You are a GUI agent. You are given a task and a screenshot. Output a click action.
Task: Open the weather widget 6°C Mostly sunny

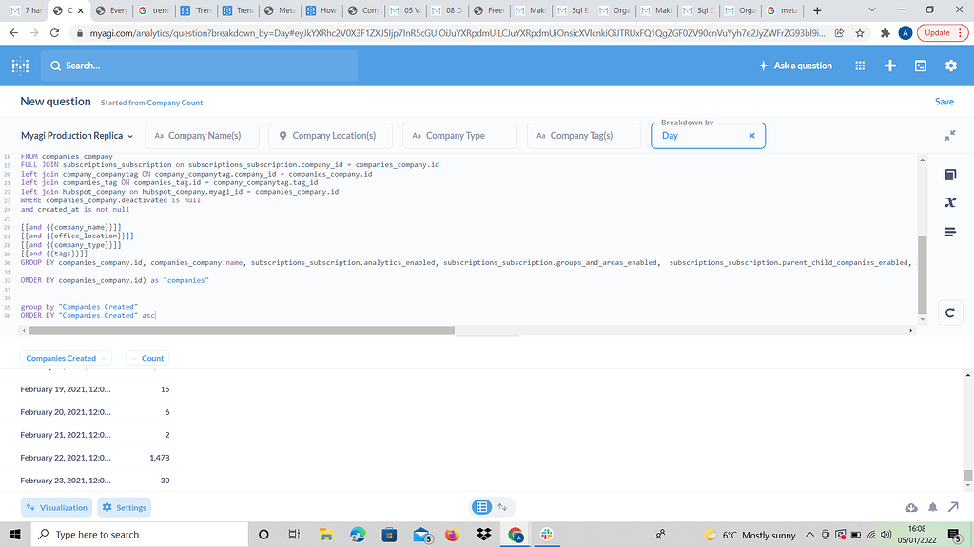pyautogui.click(x=750, y=535)
